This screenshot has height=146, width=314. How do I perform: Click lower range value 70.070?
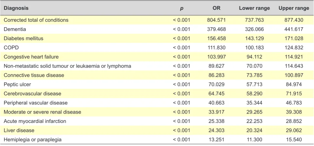pos(254,66)
